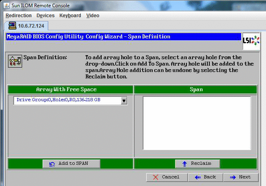Click the Java icon in the title bar
The width and height of the screenshot is (266, 186).
(x=6, y=6)
